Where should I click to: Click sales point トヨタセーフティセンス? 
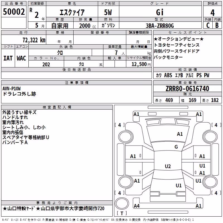pyautogui.click(x=177, y=45)
